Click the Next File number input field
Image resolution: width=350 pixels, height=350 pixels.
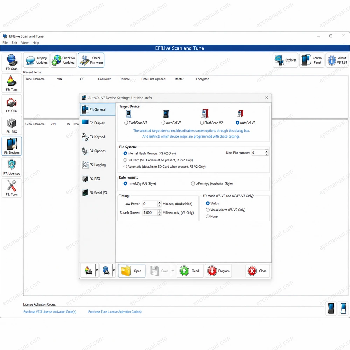click(x=258, y=153)
